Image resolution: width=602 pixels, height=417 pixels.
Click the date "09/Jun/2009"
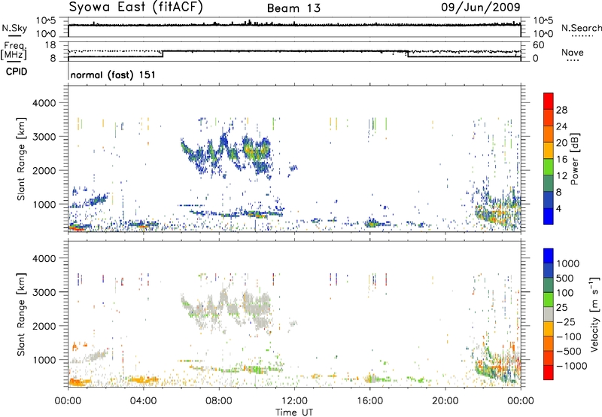pyautogui.click(x=480, y=8)
